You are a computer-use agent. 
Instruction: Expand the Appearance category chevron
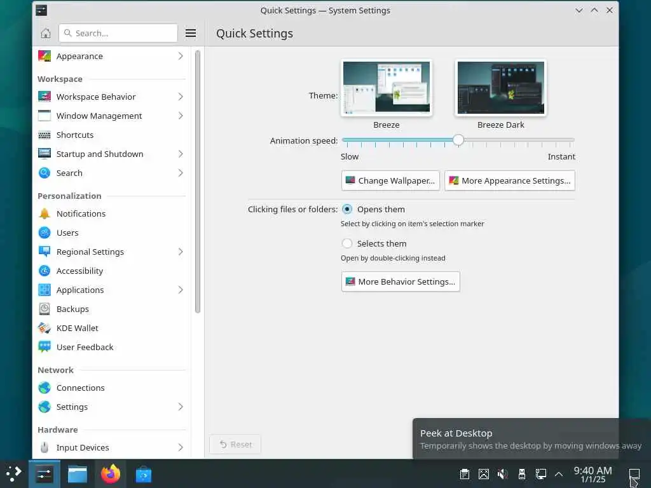click(x=181, y=56)
